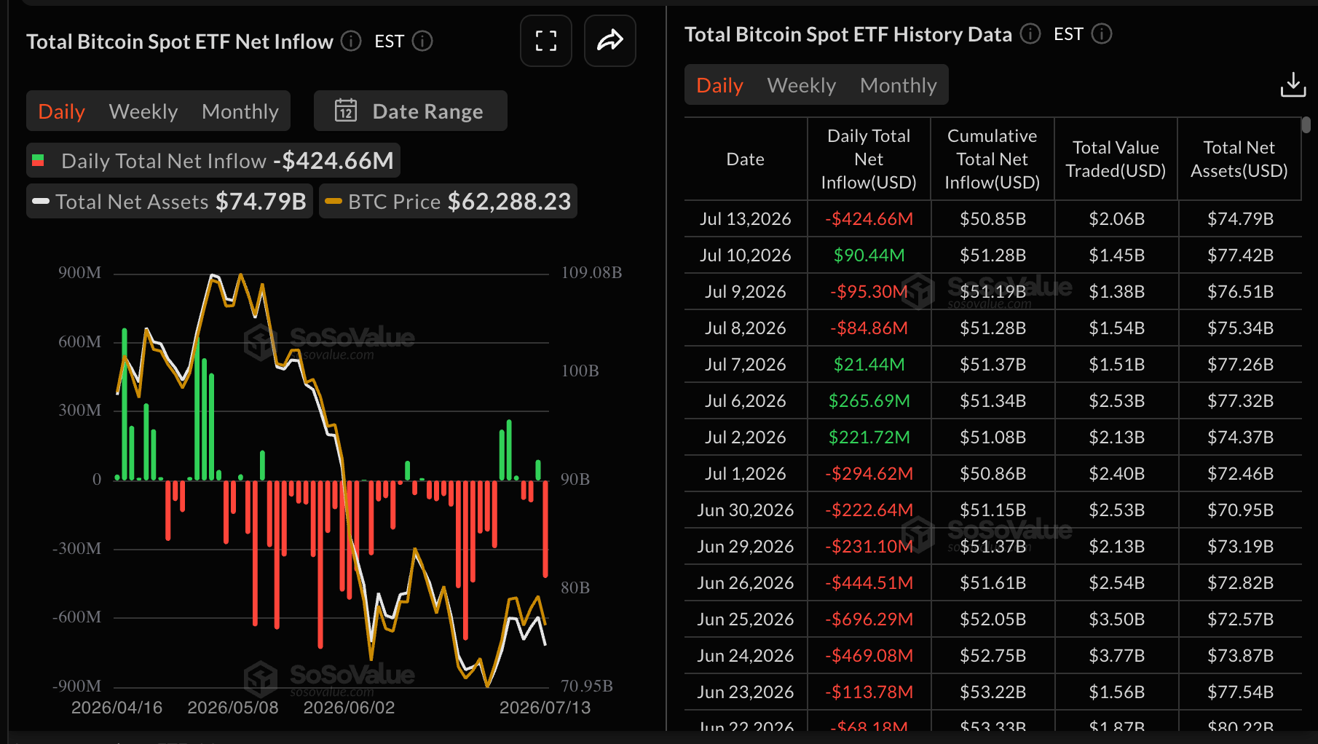Toggle the Daily Total Net Inflow series
The width and height of the screenshot is (1318, 744).
click(x=213, y=160)
